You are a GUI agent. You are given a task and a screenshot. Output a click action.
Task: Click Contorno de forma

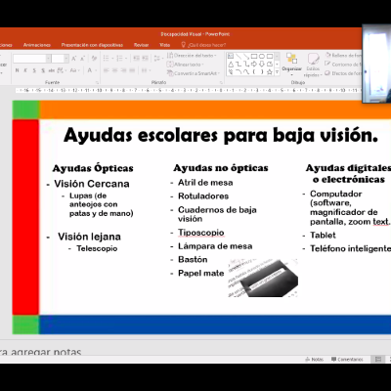pyautogui.click(x=343, y=65)
